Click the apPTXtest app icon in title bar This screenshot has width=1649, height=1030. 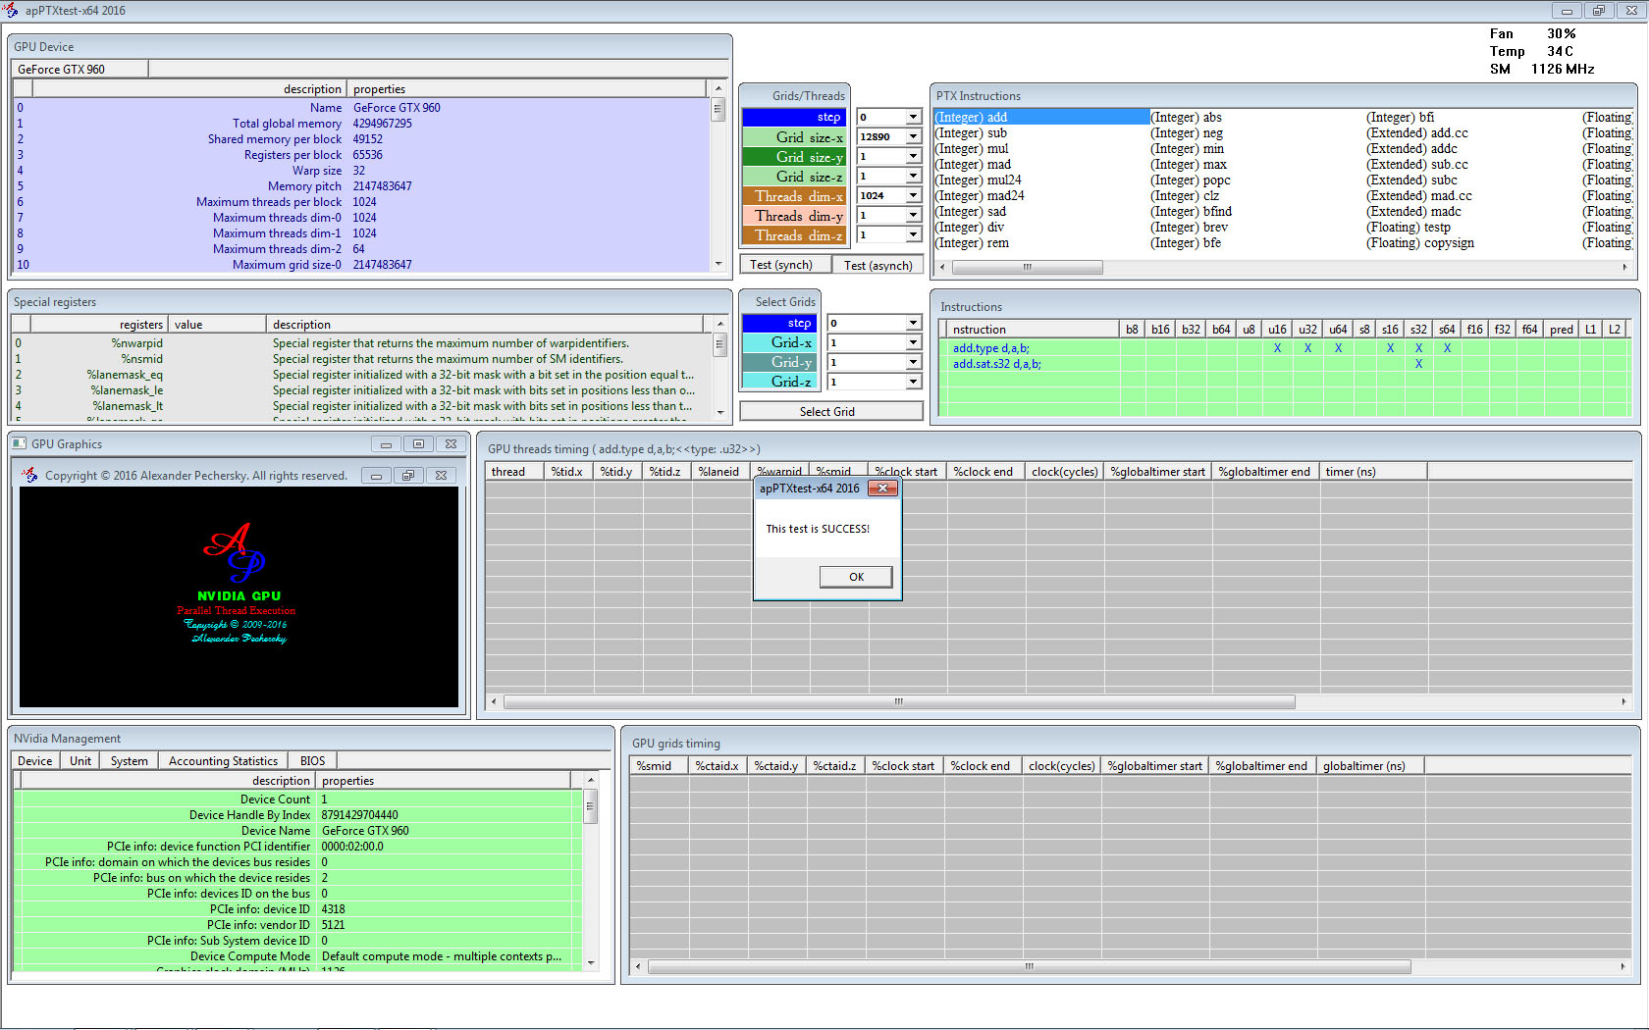[11, 11]
